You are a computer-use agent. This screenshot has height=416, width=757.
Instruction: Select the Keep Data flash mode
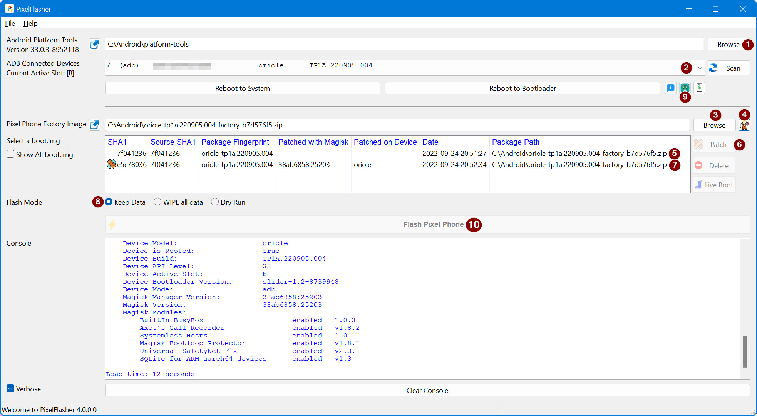coord(109,202)
